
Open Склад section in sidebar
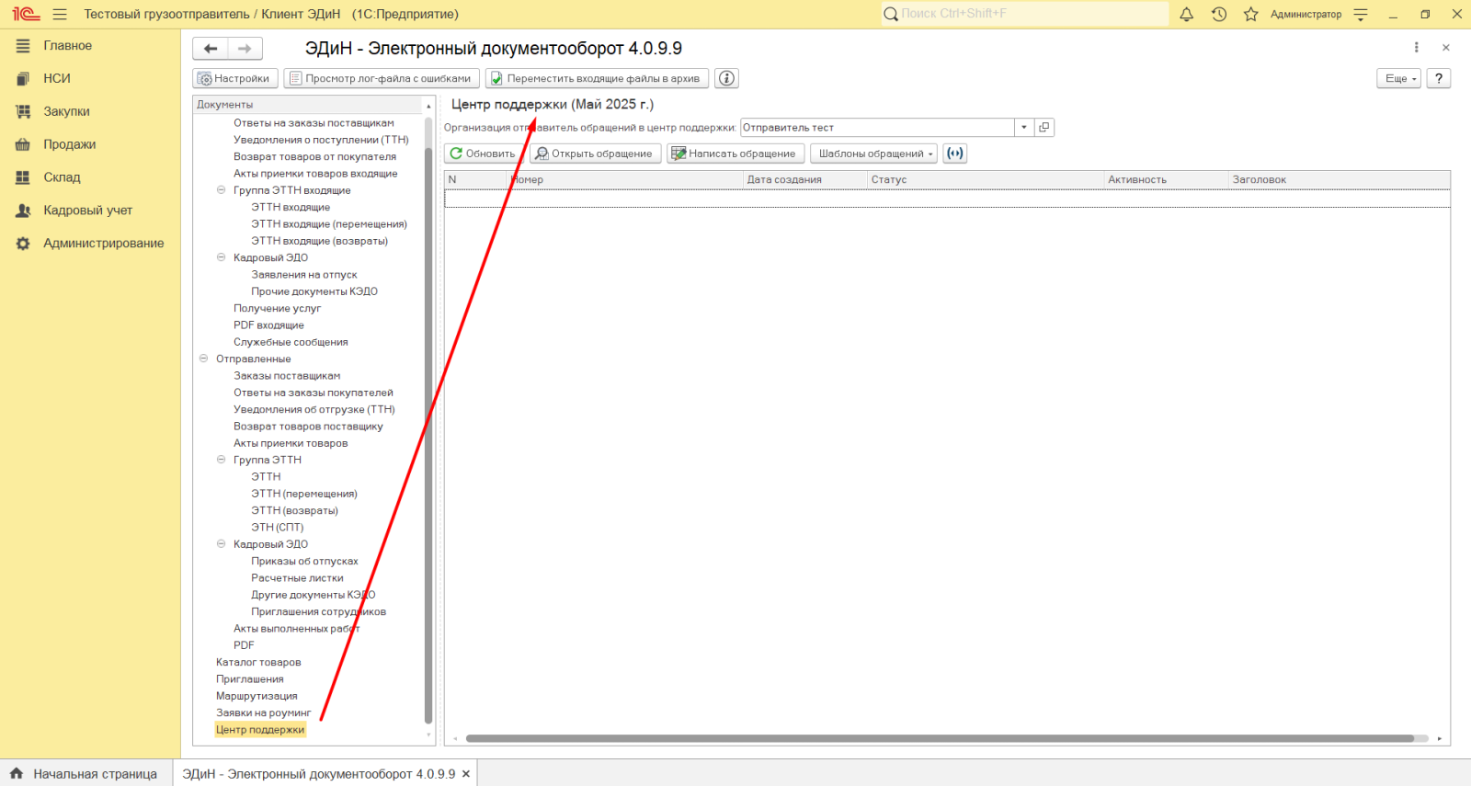(62, 177)
